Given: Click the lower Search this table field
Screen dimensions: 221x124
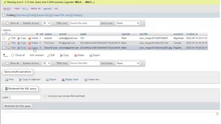Looking at the screenshot, I should [85, 63].
